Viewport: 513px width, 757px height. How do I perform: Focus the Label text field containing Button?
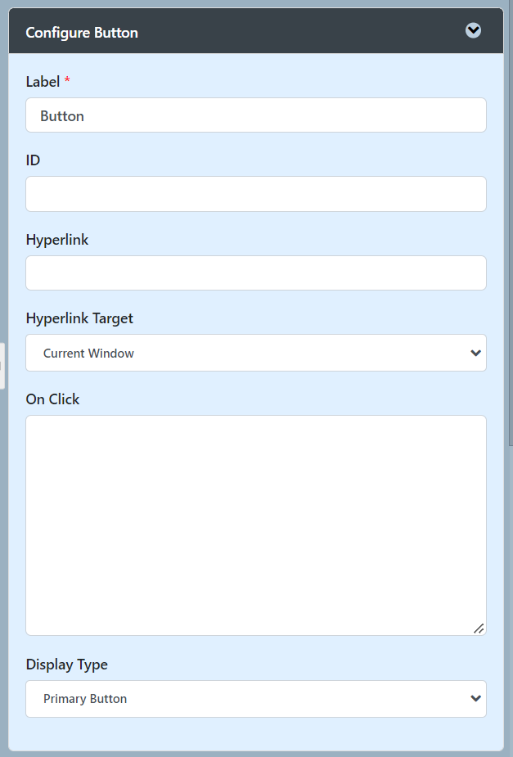click(255, 115)
